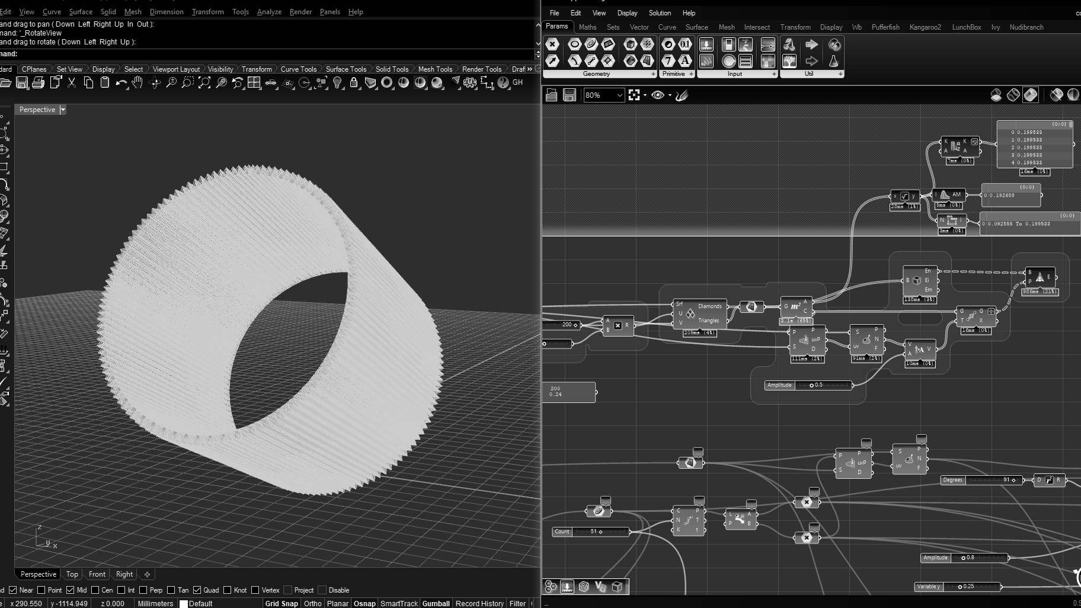Switch to the Kangaroo2 component tab
1081x608 pixels.
925,27
